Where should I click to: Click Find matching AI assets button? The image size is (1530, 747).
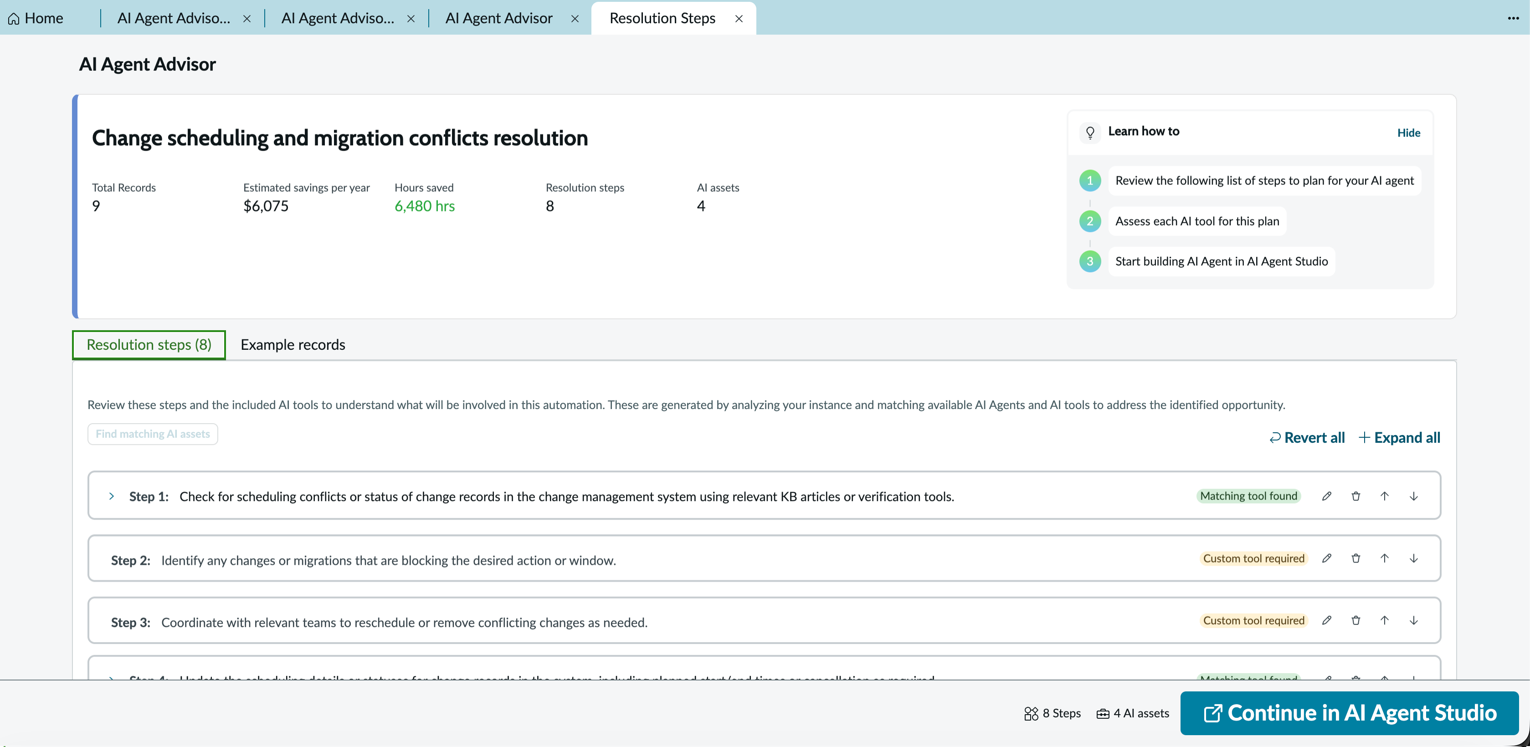(153, 434)
